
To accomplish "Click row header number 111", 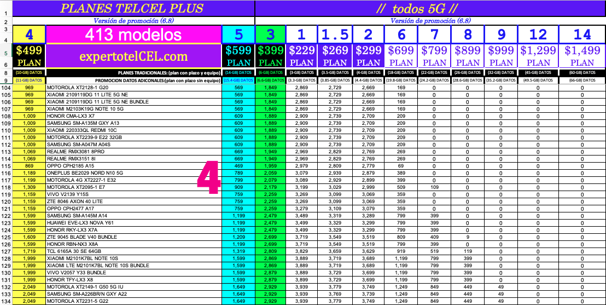I will [6, 137].
